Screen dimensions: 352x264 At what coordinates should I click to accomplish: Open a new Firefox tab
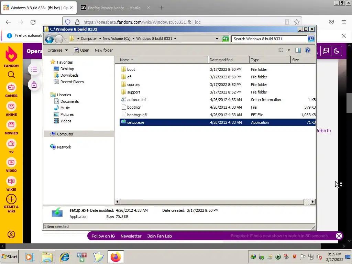(162, 8)
